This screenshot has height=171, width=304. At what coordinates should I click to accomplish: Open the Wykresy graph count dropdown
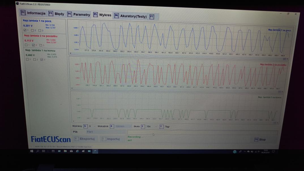92,126
